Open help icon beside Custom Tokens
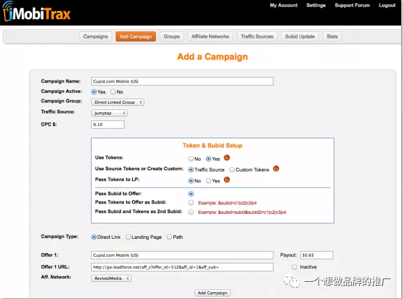 coord(276,168)
